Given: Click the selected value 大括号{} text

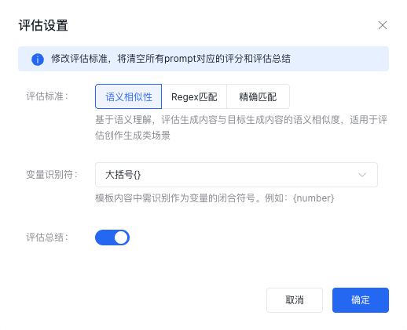Looking at the screenshot, I should point(123,175).
